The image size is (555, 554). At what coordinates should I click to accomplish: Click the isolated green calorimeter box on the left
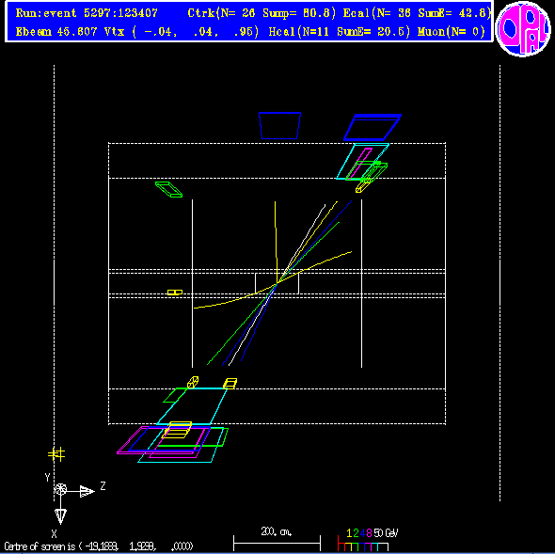coord(168,189)
